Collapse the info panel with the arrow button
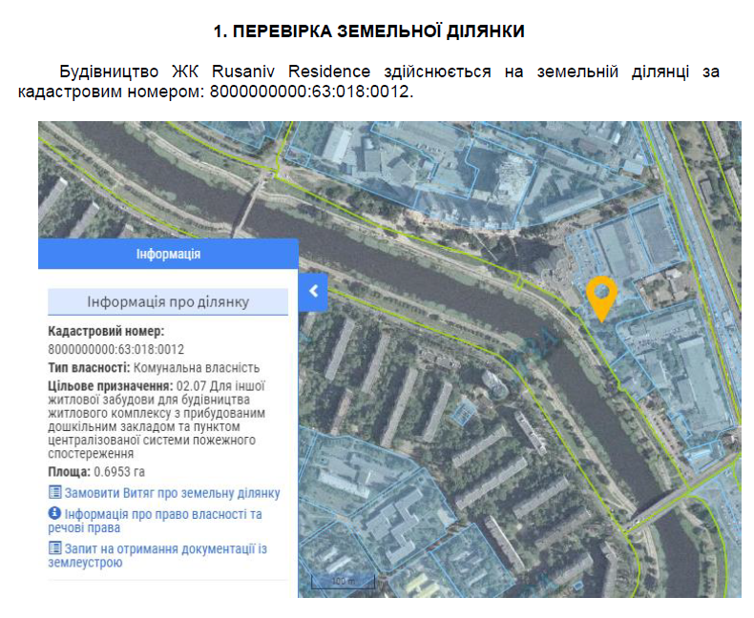The width and height of the screenshot is (754, 618). (x=313, y=291)
